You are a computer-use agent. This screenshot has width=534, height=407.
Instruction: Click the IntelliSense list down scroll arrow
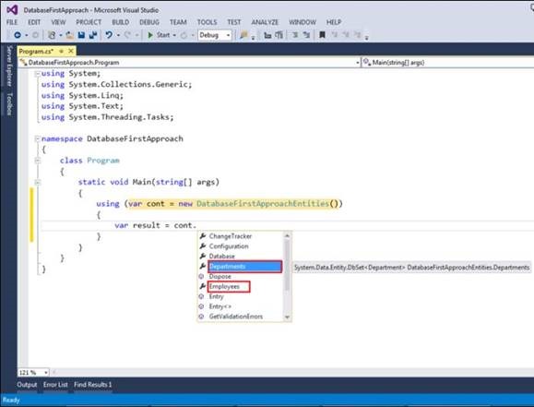point(287,317)
